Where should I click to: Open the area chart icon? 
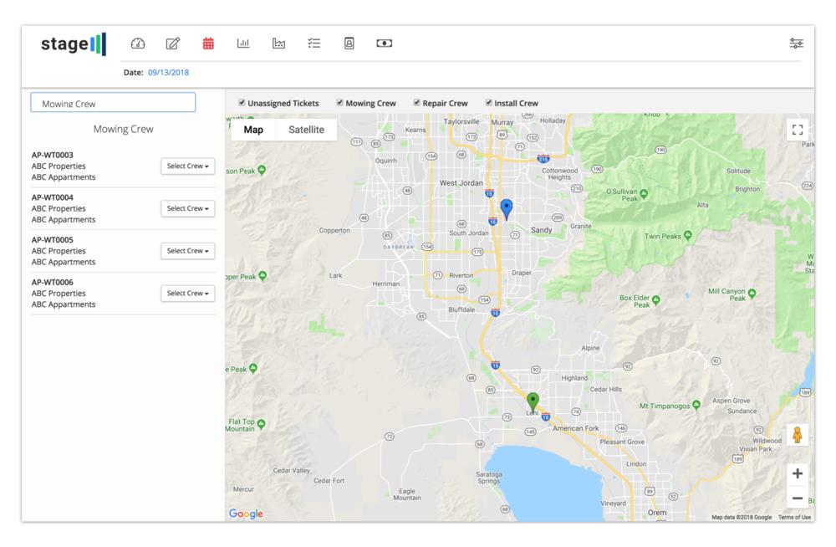pyautogui.click(x=278, y=43)
